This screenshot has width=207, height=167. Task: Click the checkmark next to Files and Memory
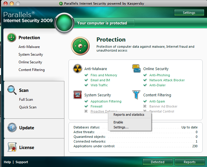coord(86,75)
